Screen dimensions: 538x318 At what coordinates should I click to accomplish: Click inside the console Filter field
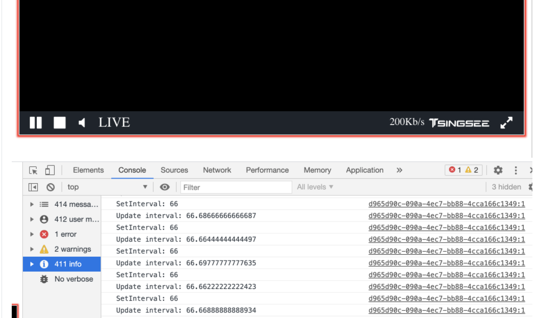235,187
